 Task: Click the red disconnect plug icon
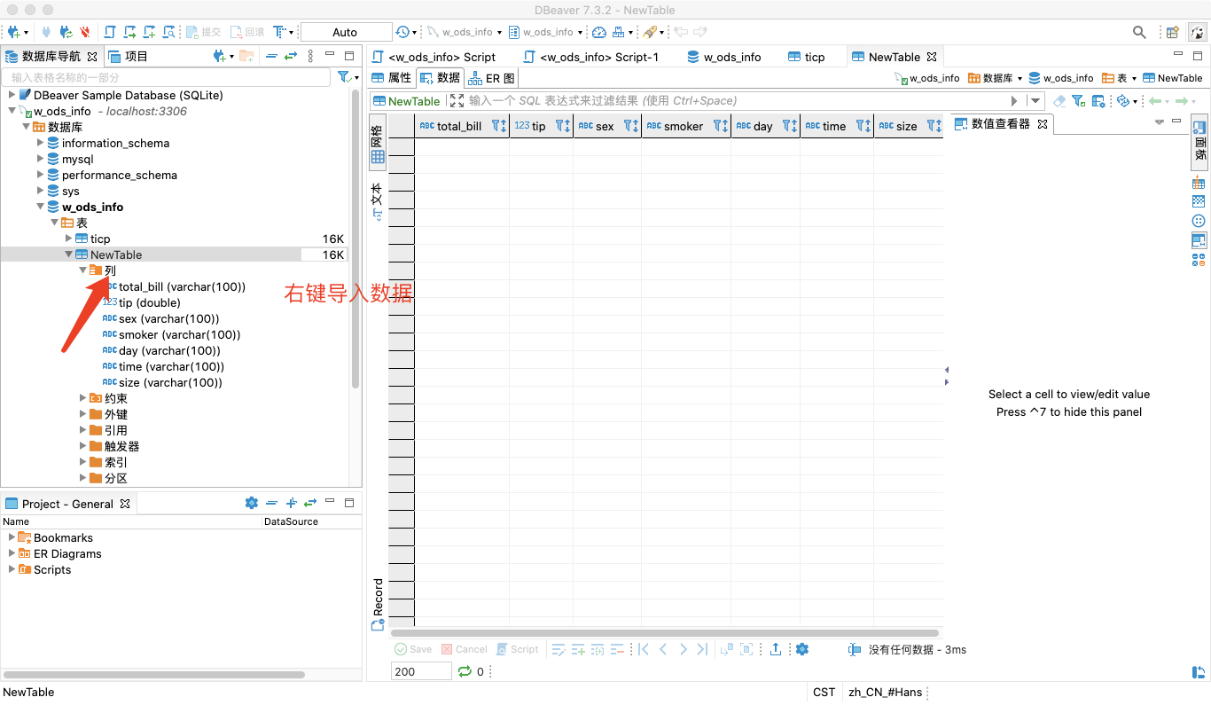click(85, 32)
